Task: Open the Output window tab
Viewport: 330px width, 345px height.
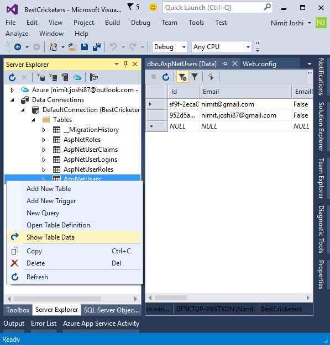Action: 14,323
